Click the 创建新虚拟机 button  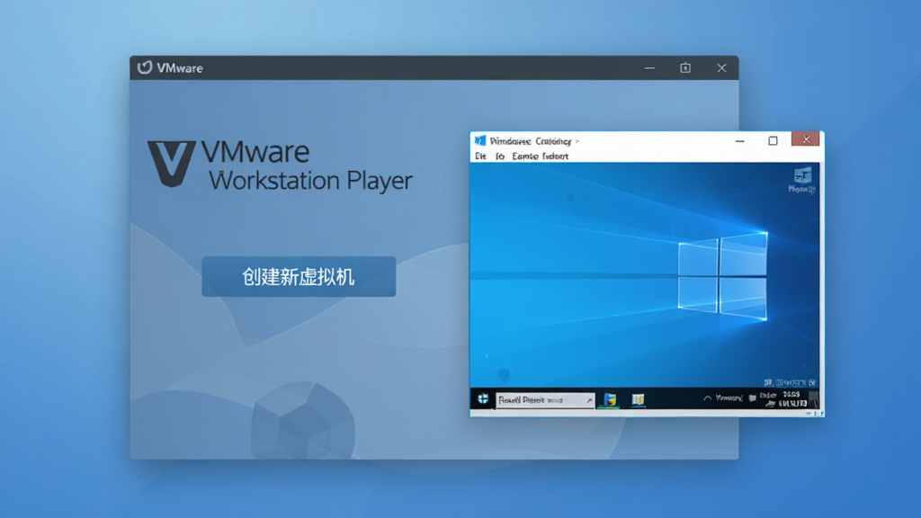[299, 277]
